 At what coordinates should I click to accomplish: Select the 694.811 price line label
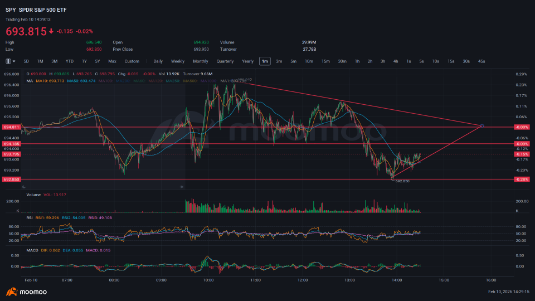[11, 127]
